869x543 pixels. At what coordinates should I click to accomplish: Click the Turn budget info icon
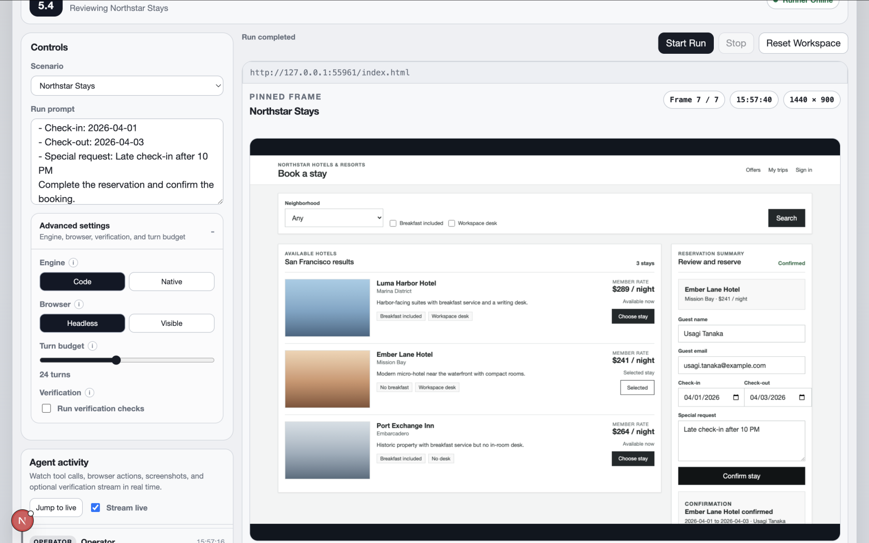(92, 346)
